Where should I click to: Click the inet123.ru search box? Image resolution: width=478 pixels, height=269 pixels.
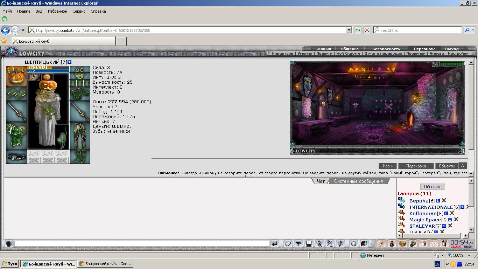pos(418,30)
